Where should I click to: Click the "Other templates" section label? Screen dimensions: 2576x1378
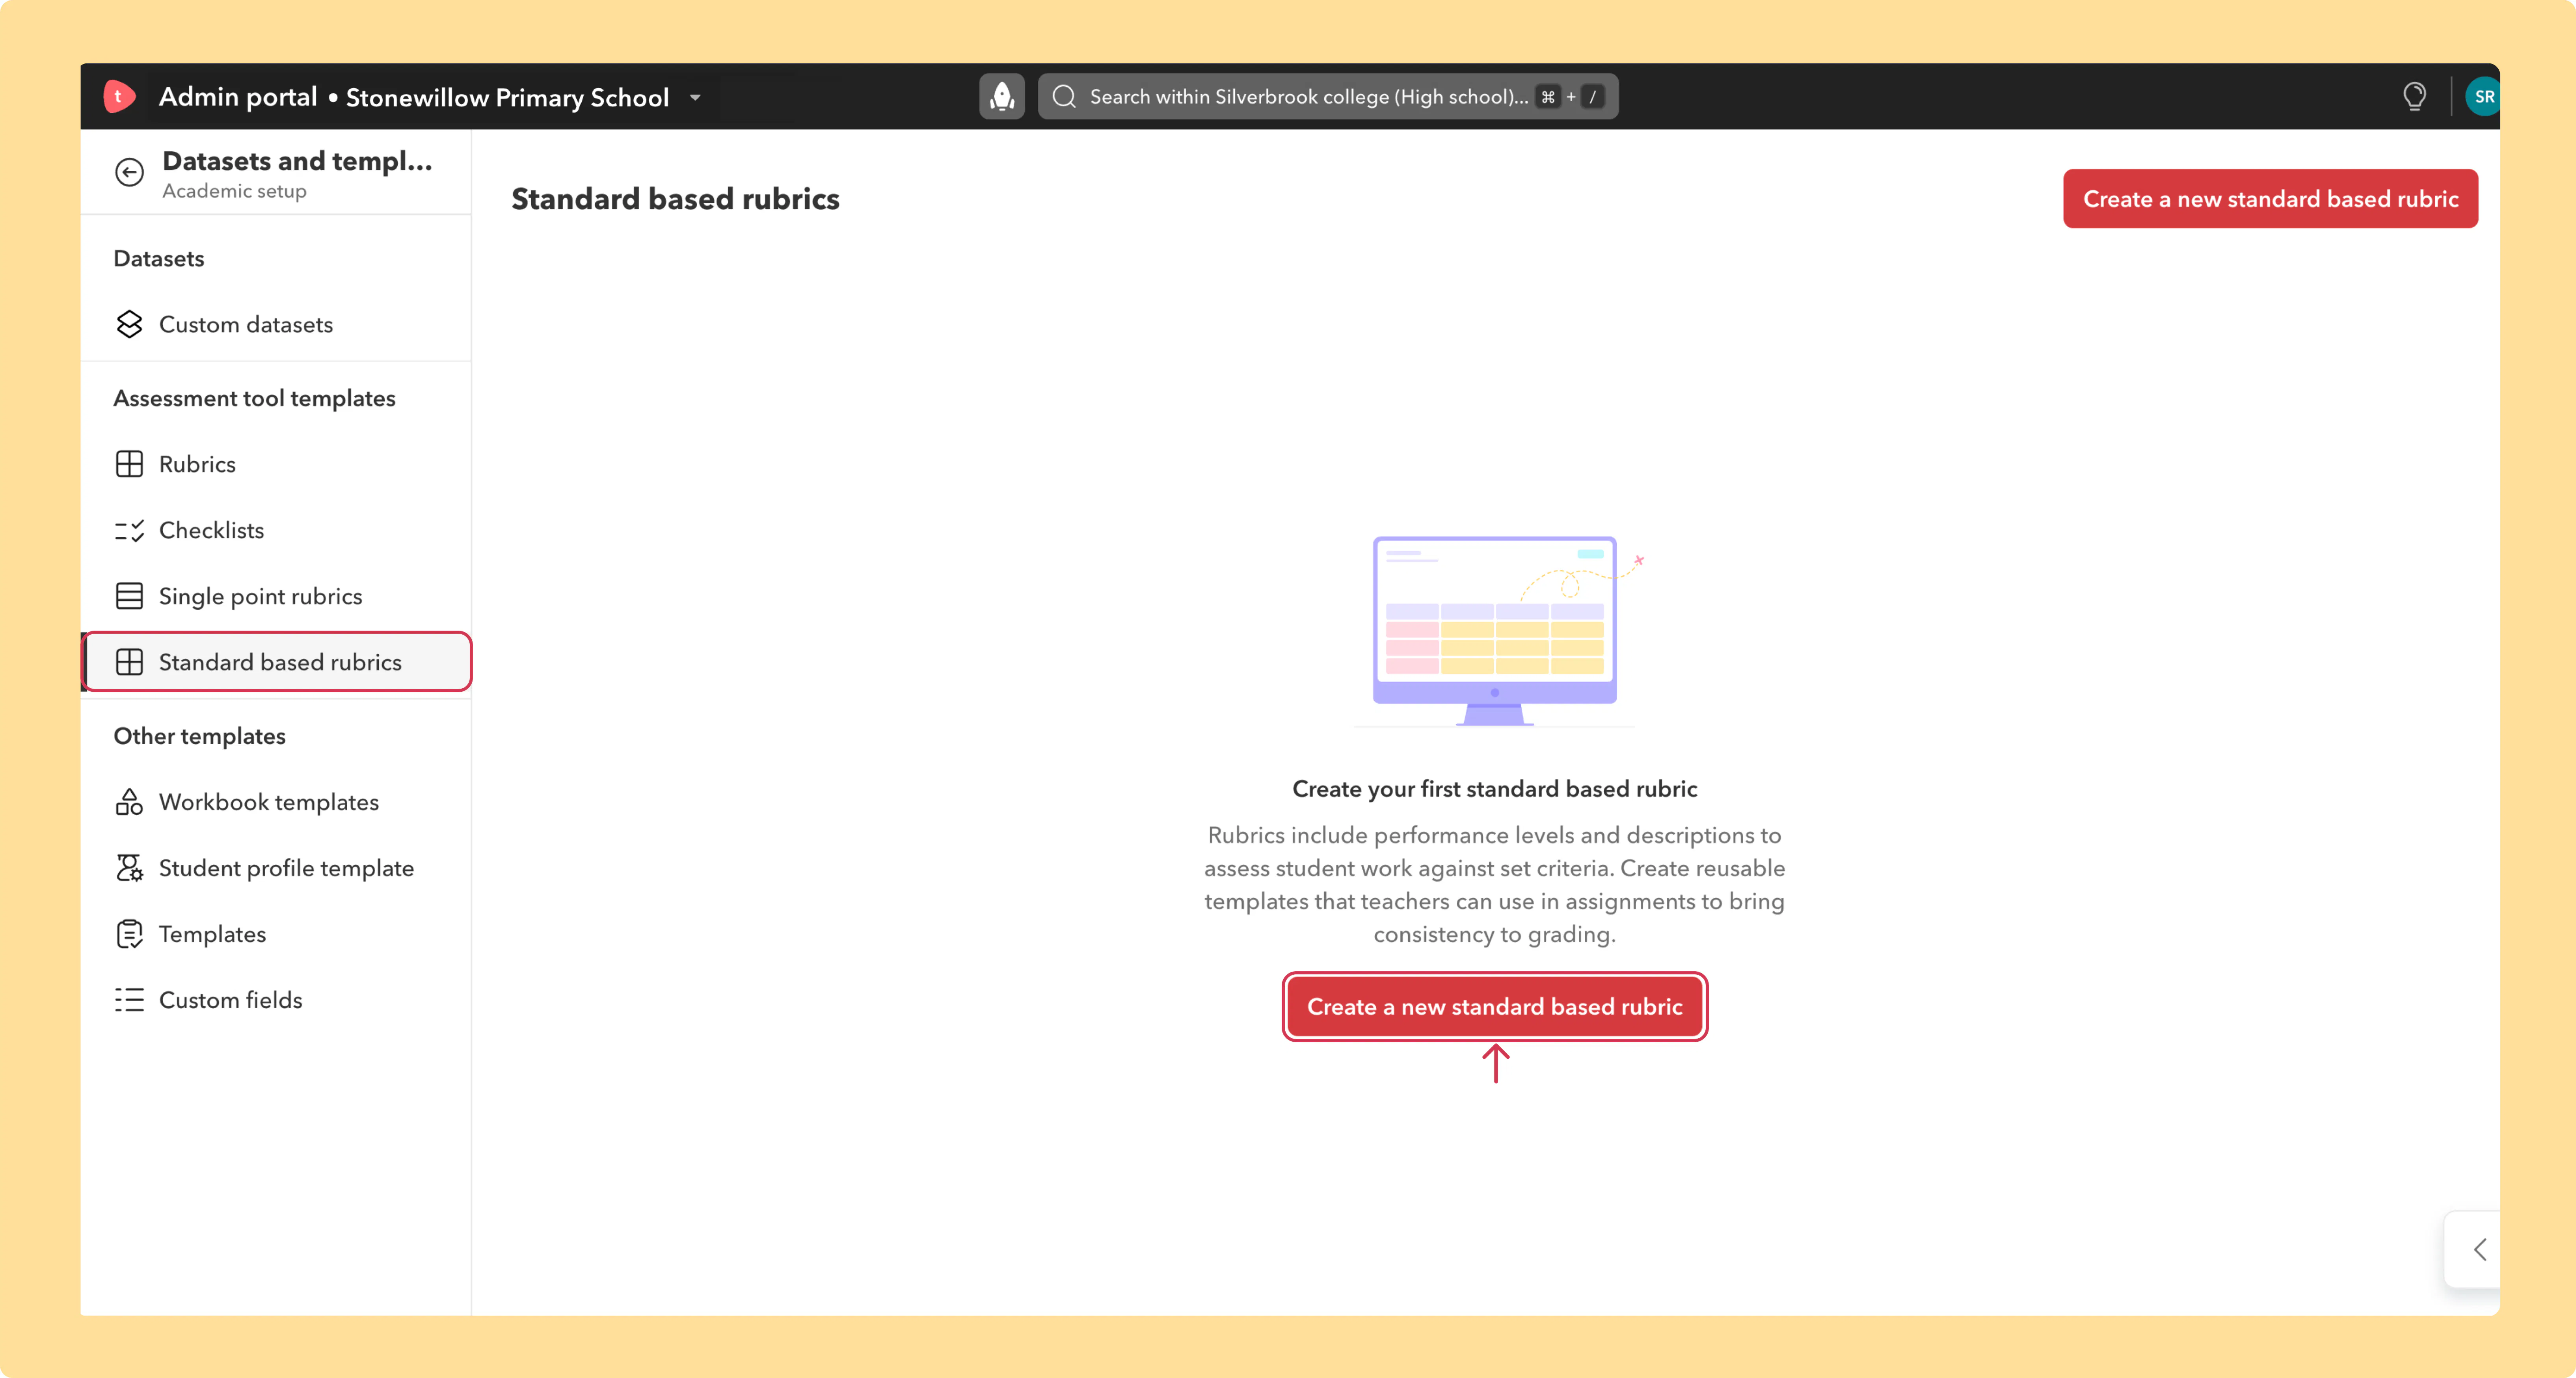(199, 736)
